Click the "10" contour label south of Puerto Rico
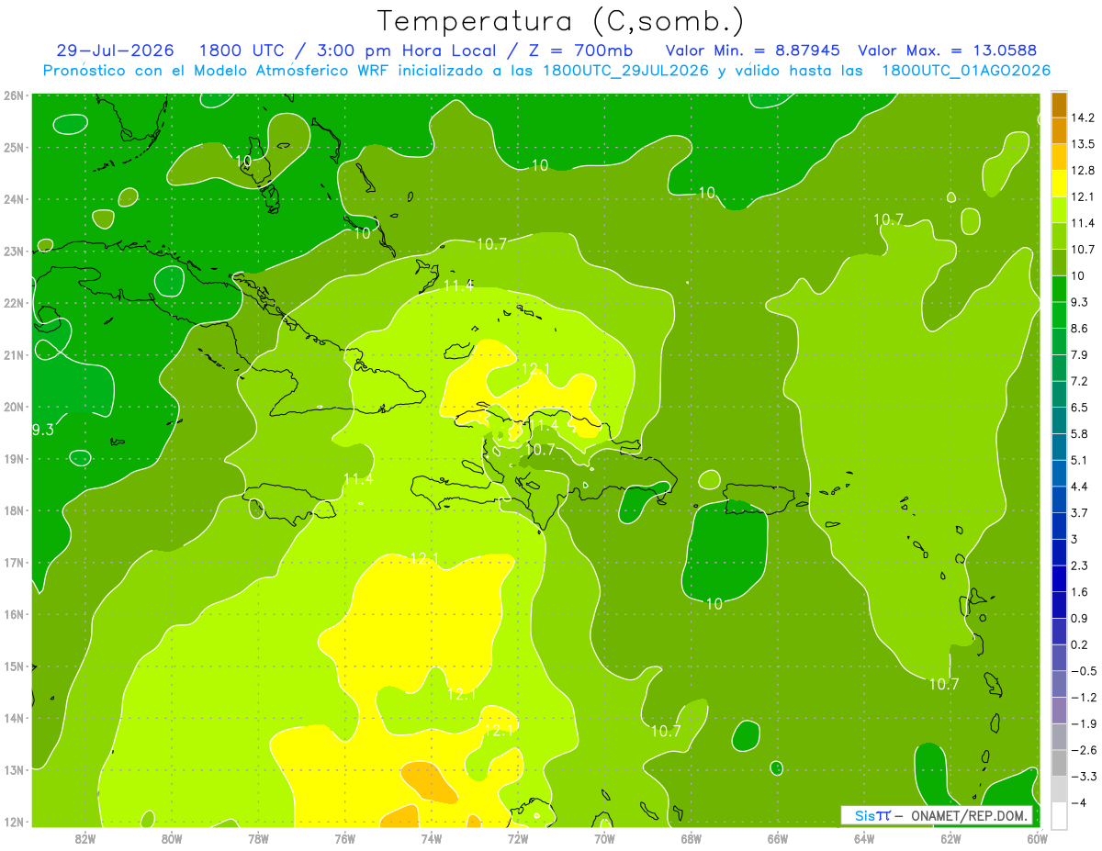This screenshot has height=851, width=1102. pos(714,603)
